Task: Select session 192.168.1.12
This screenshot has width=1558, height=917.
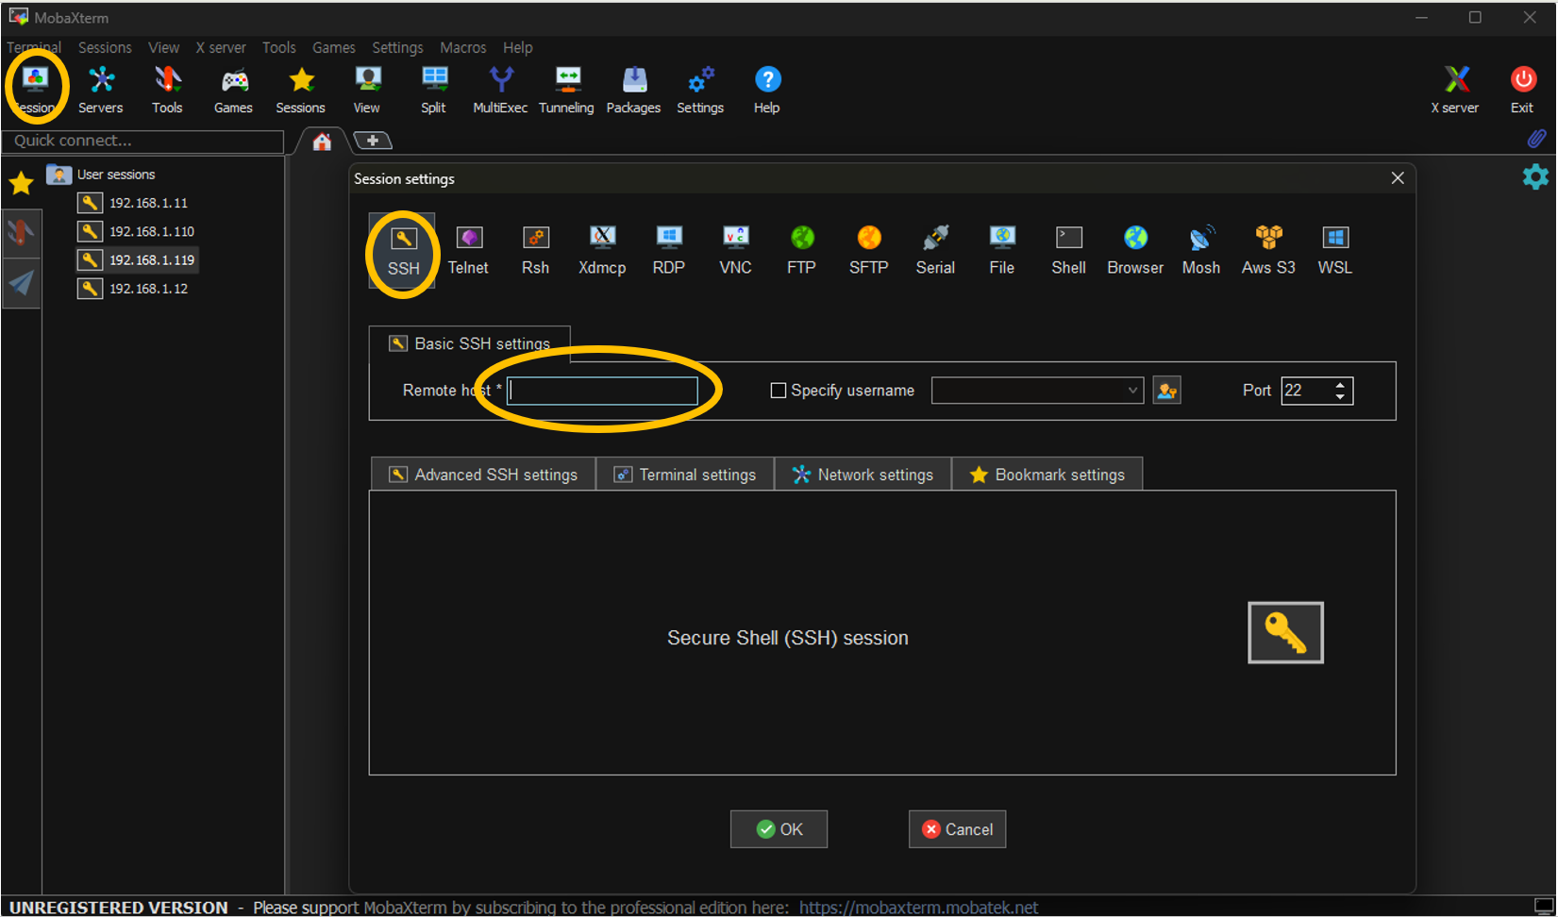Action: 133,289
